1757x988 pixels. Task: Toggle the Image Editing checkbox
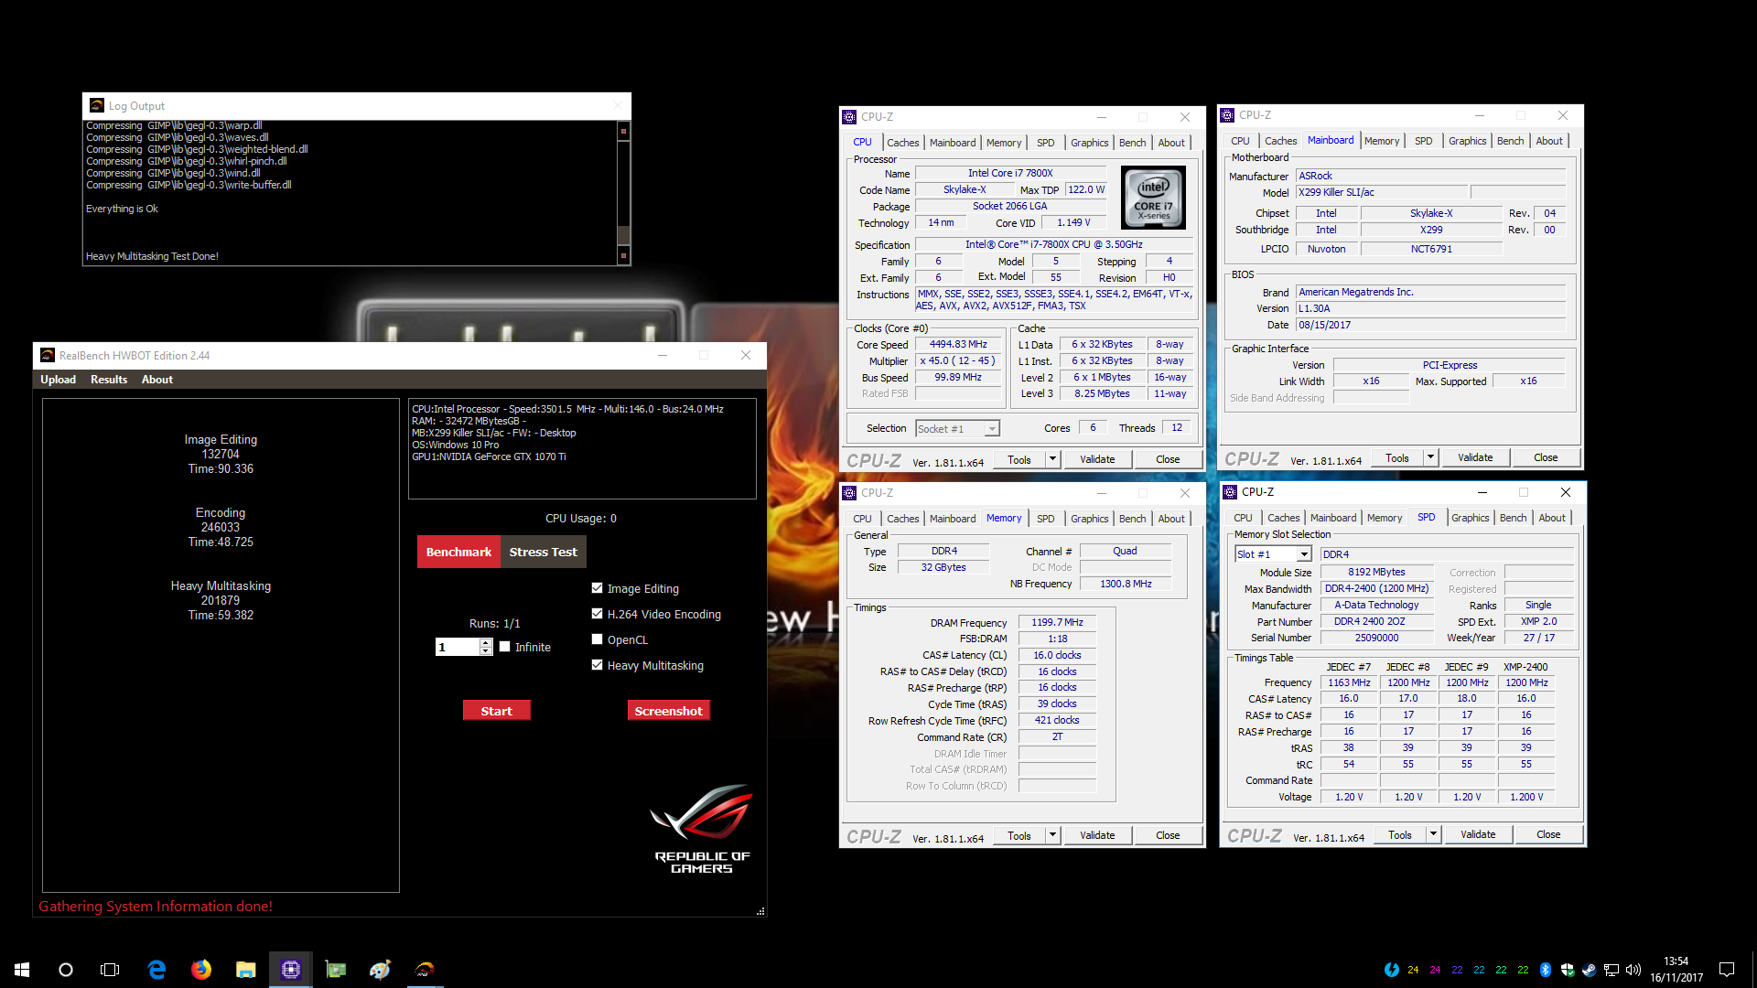(x=598, y=588)
